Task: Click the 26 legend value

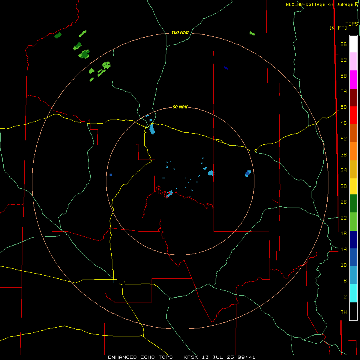Action: (344, 202)
